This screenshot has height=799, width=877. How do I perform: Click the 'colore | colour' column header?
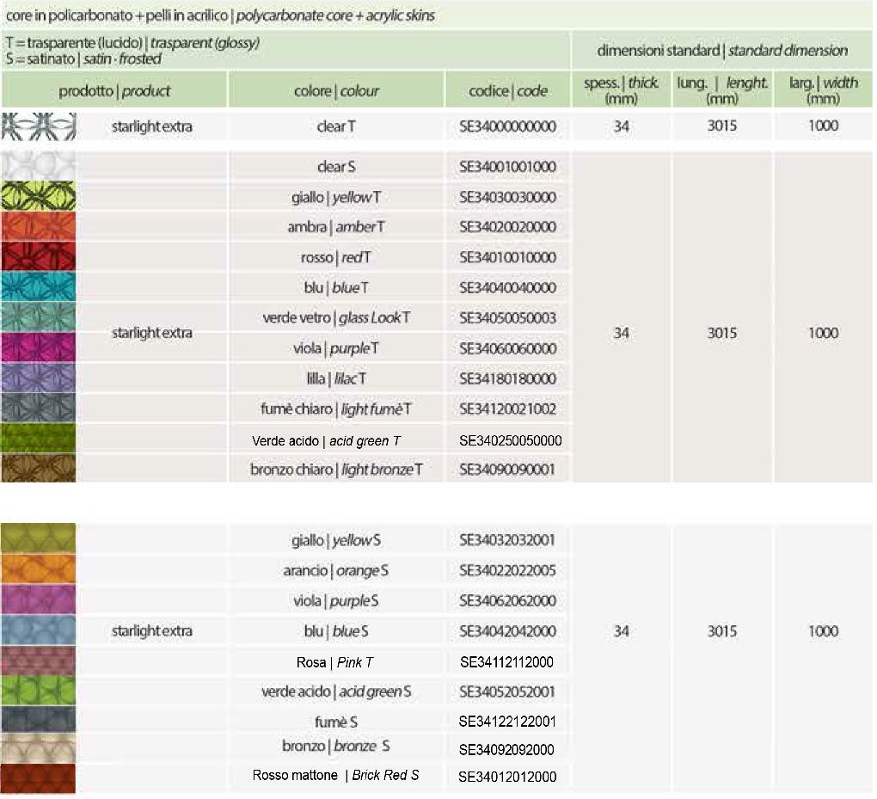(336, 90)
